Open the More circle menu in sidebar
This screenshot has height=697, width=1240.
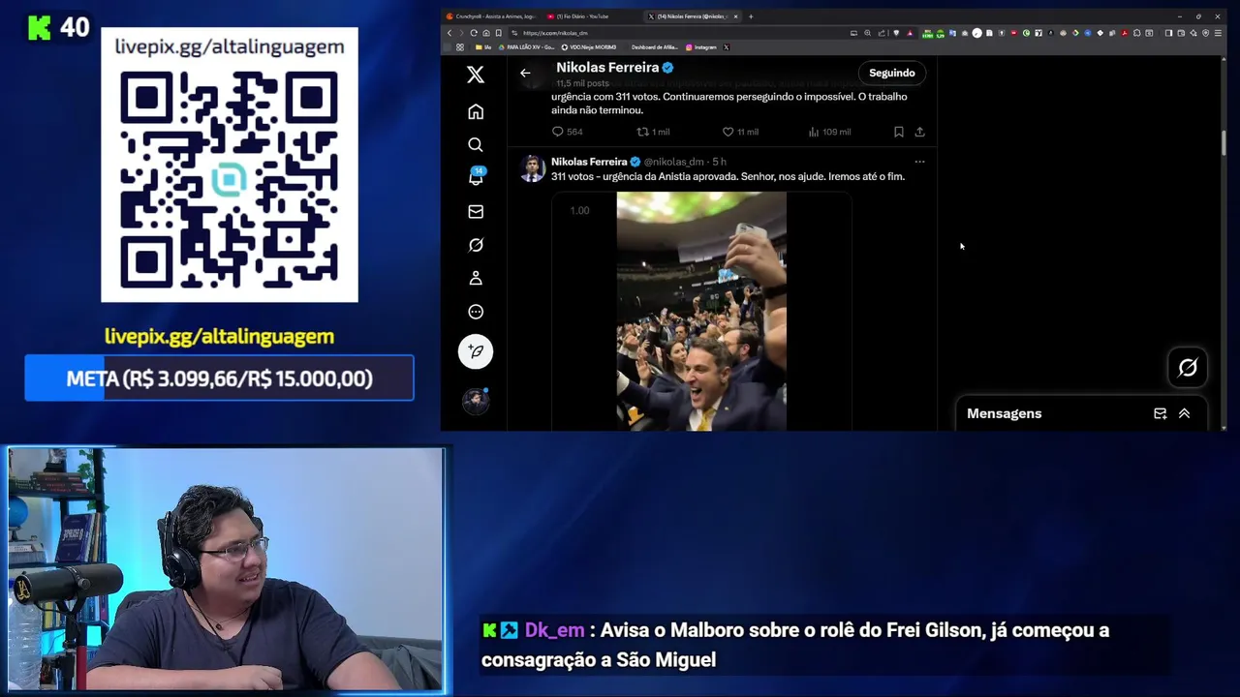[475, 312]
